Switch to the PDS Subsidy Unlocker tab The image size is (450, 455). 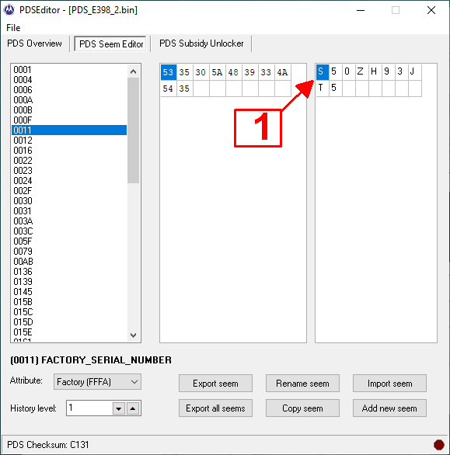pos(201,43)
